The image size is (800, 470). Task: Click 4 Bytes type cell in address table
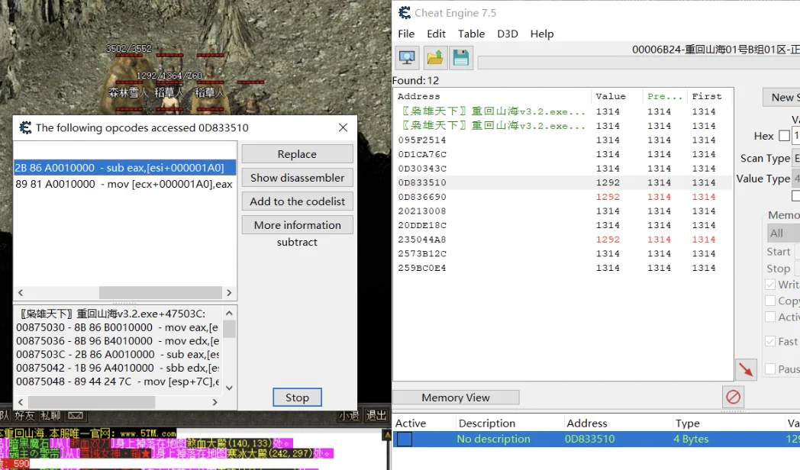pyautogui.click(x=691, y=439)
